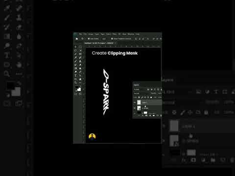Screen dimensions: 235x176
Task: Select the white mask thumbnail on bottom layer
Action: (145, 112)
